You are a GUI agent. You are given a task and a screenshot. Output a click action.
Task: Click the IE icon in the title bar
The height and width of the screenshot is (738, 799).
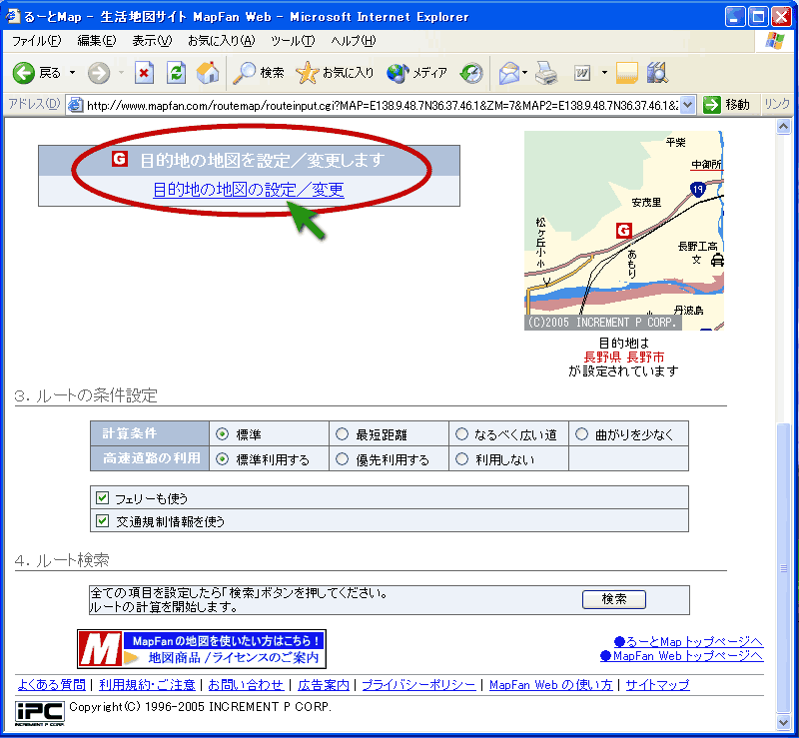pos(12,16)
